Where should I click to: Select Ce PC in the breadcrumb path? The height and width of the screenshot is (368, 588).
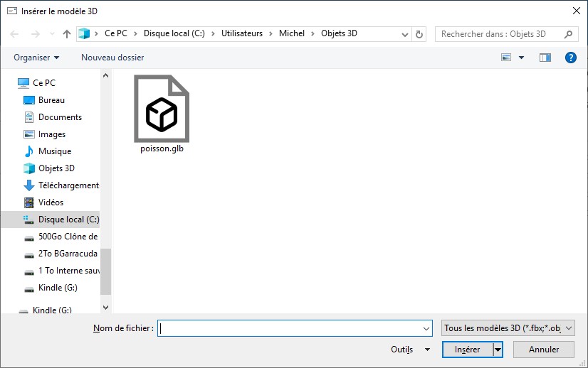point(116,33)
